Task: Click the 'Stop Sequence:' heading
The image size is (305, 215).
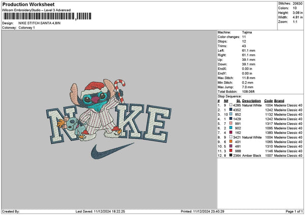Action: 230,96
